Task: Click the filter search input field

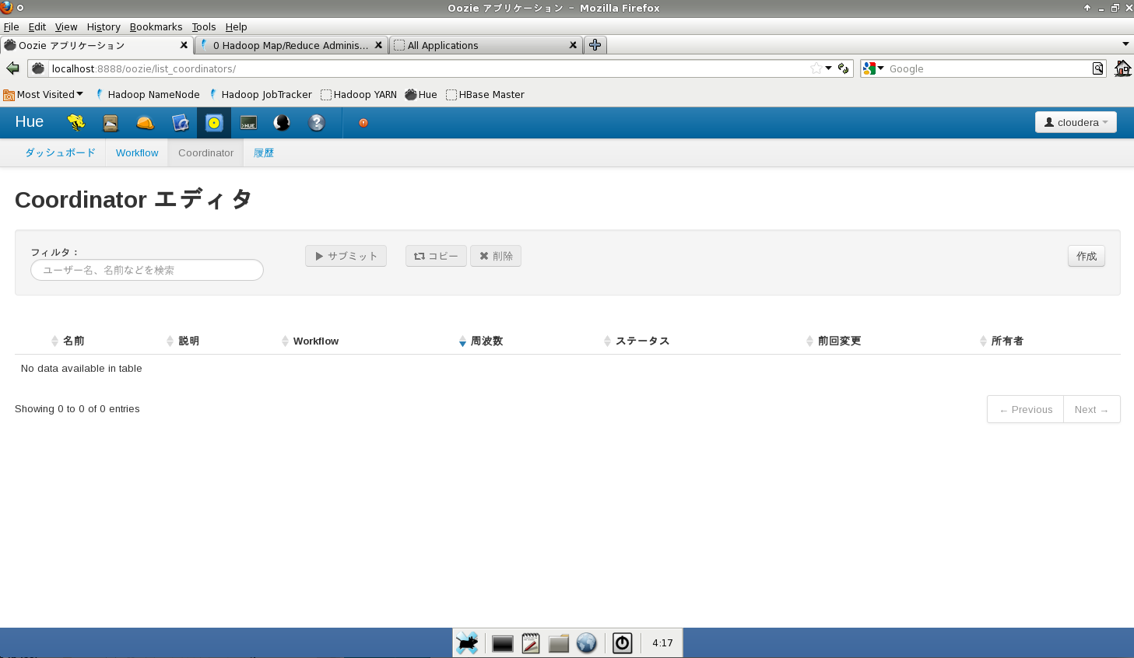Action: tap(147, 270)
